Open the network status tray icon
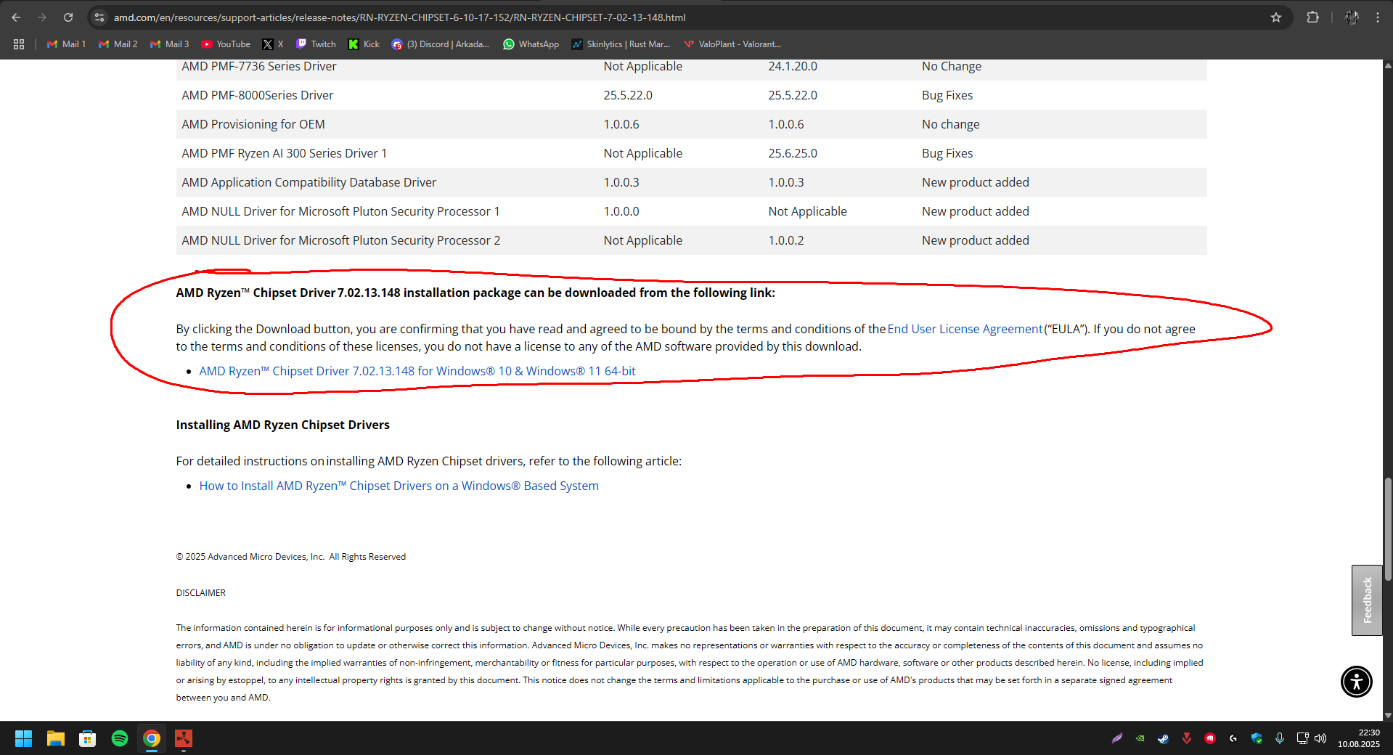The height and width of the screenshot is (755, 1393). click(1303, 738)
